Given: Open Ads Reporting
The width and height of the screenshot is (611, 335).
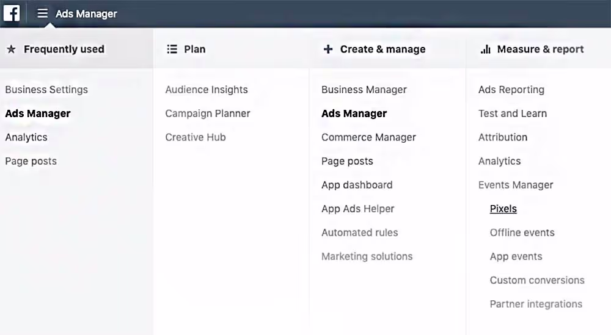Looking at the screenshot, I should point(511,90).
